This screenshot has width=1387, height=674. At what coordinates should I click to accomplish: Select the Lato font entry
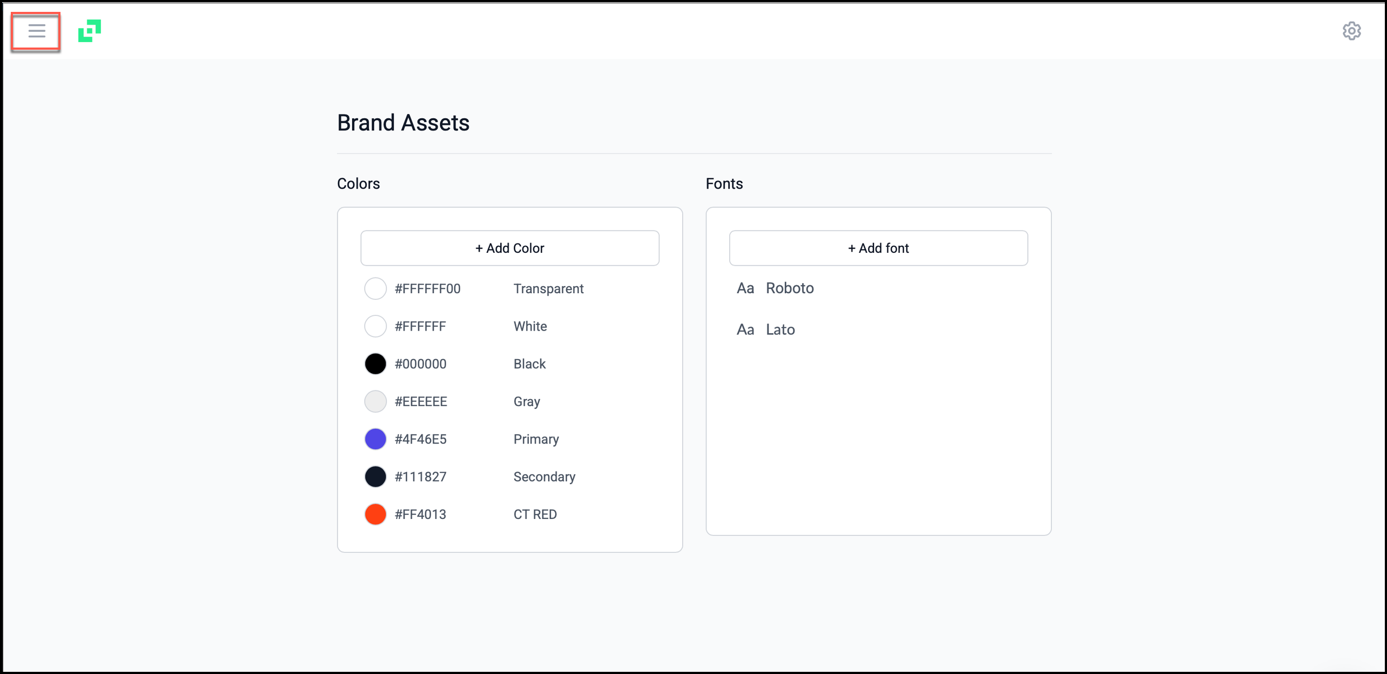pyautogui.click(x=780, y=329)
